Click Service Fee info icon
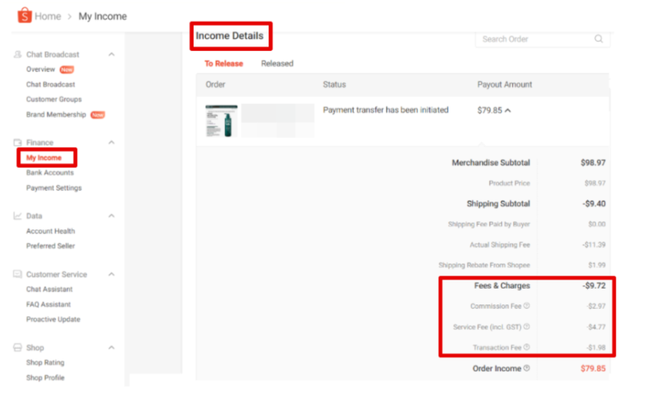Viewport: 651px width, 398px height. click(x=526, y=327)
